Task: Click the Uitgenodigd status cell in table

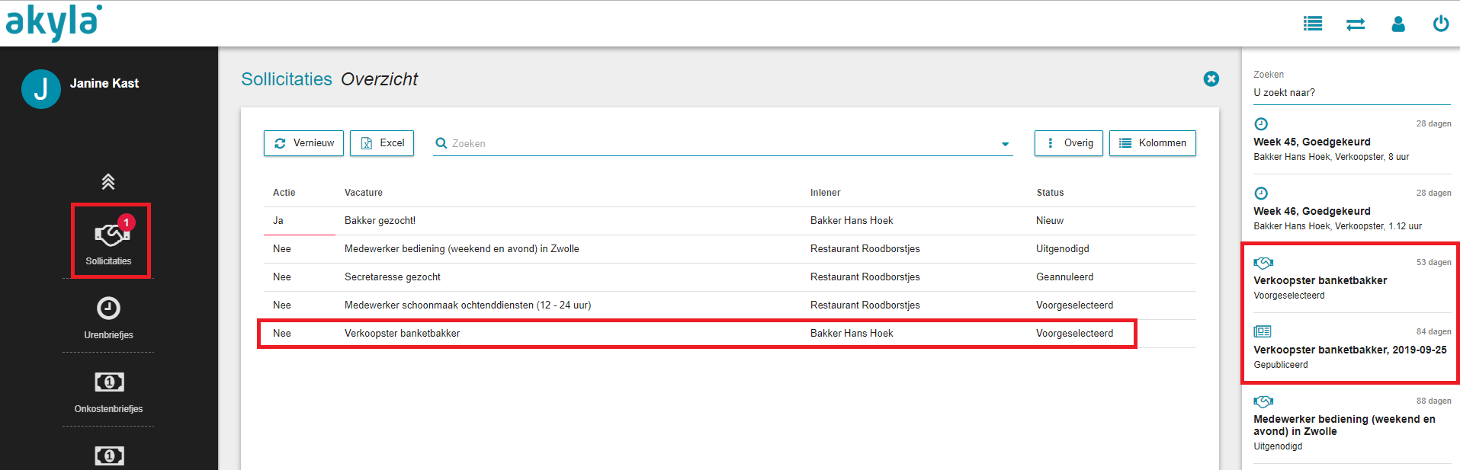Action: click(x=1062, y=249)
